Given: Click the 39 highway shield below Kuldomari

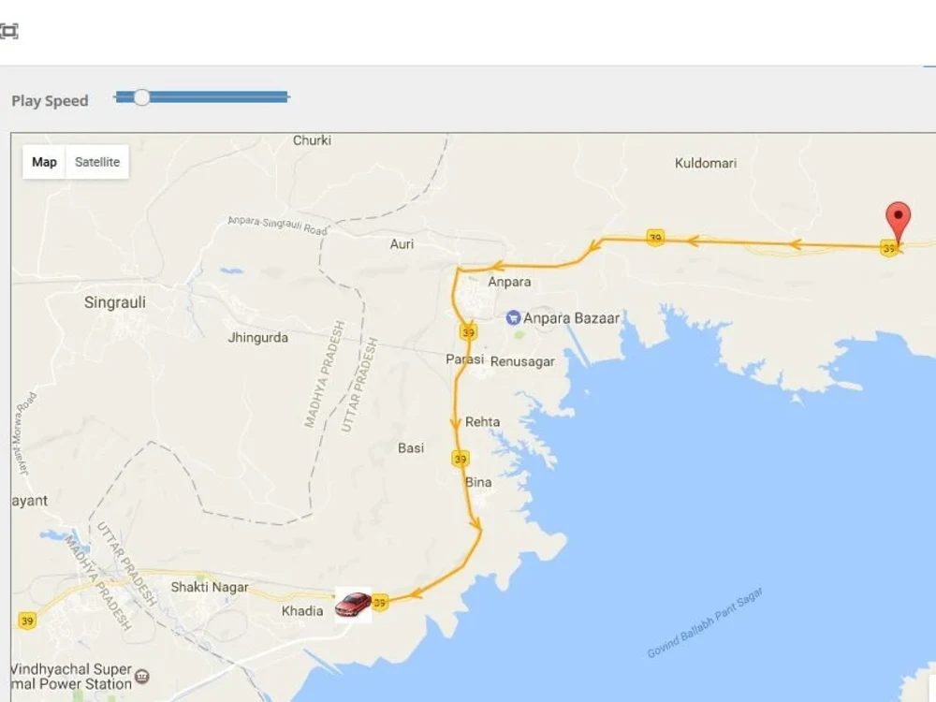Looking at the screenshot, I should (655, 237).
